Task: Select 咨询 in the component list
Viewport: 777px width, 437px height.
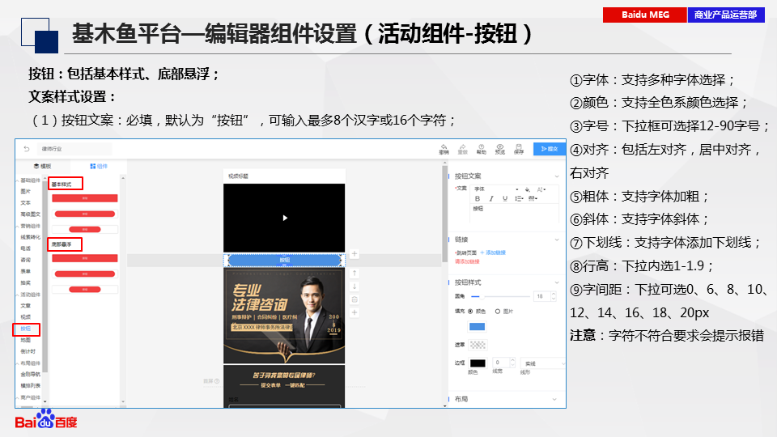Action: (x=26, y=260)
